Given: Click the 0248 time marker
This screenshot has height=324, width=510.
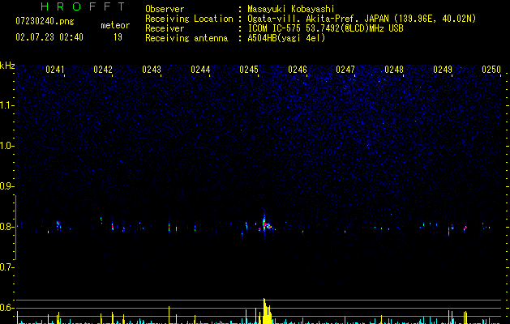Looking at the screenshot, I should pos(394,70).
